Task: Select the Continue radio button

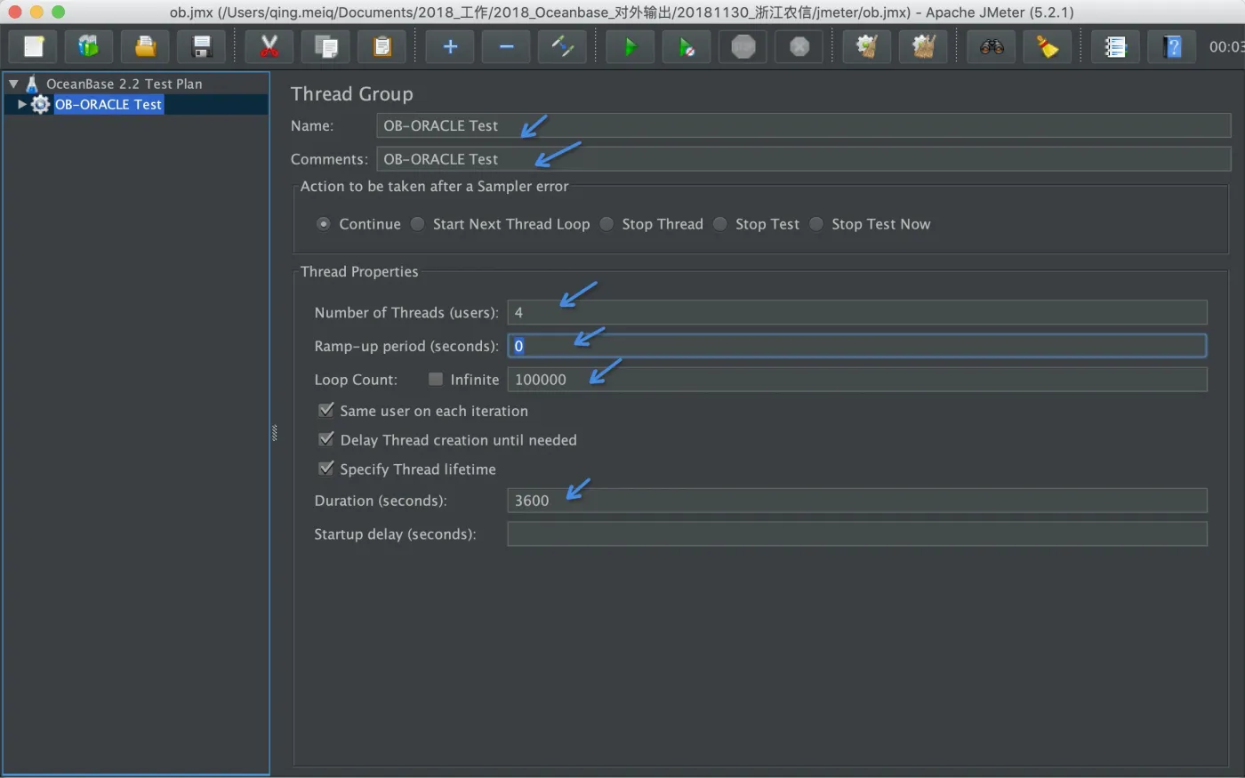Action: click(x=324, y=224)
